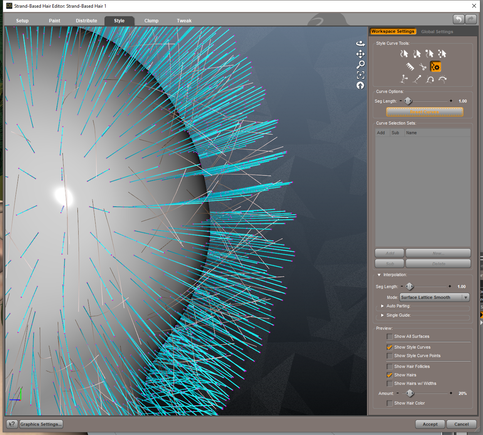Viewport: 483px width, 435px height.
Task: Open the Global Settings tab
Action: click(437, 32)
